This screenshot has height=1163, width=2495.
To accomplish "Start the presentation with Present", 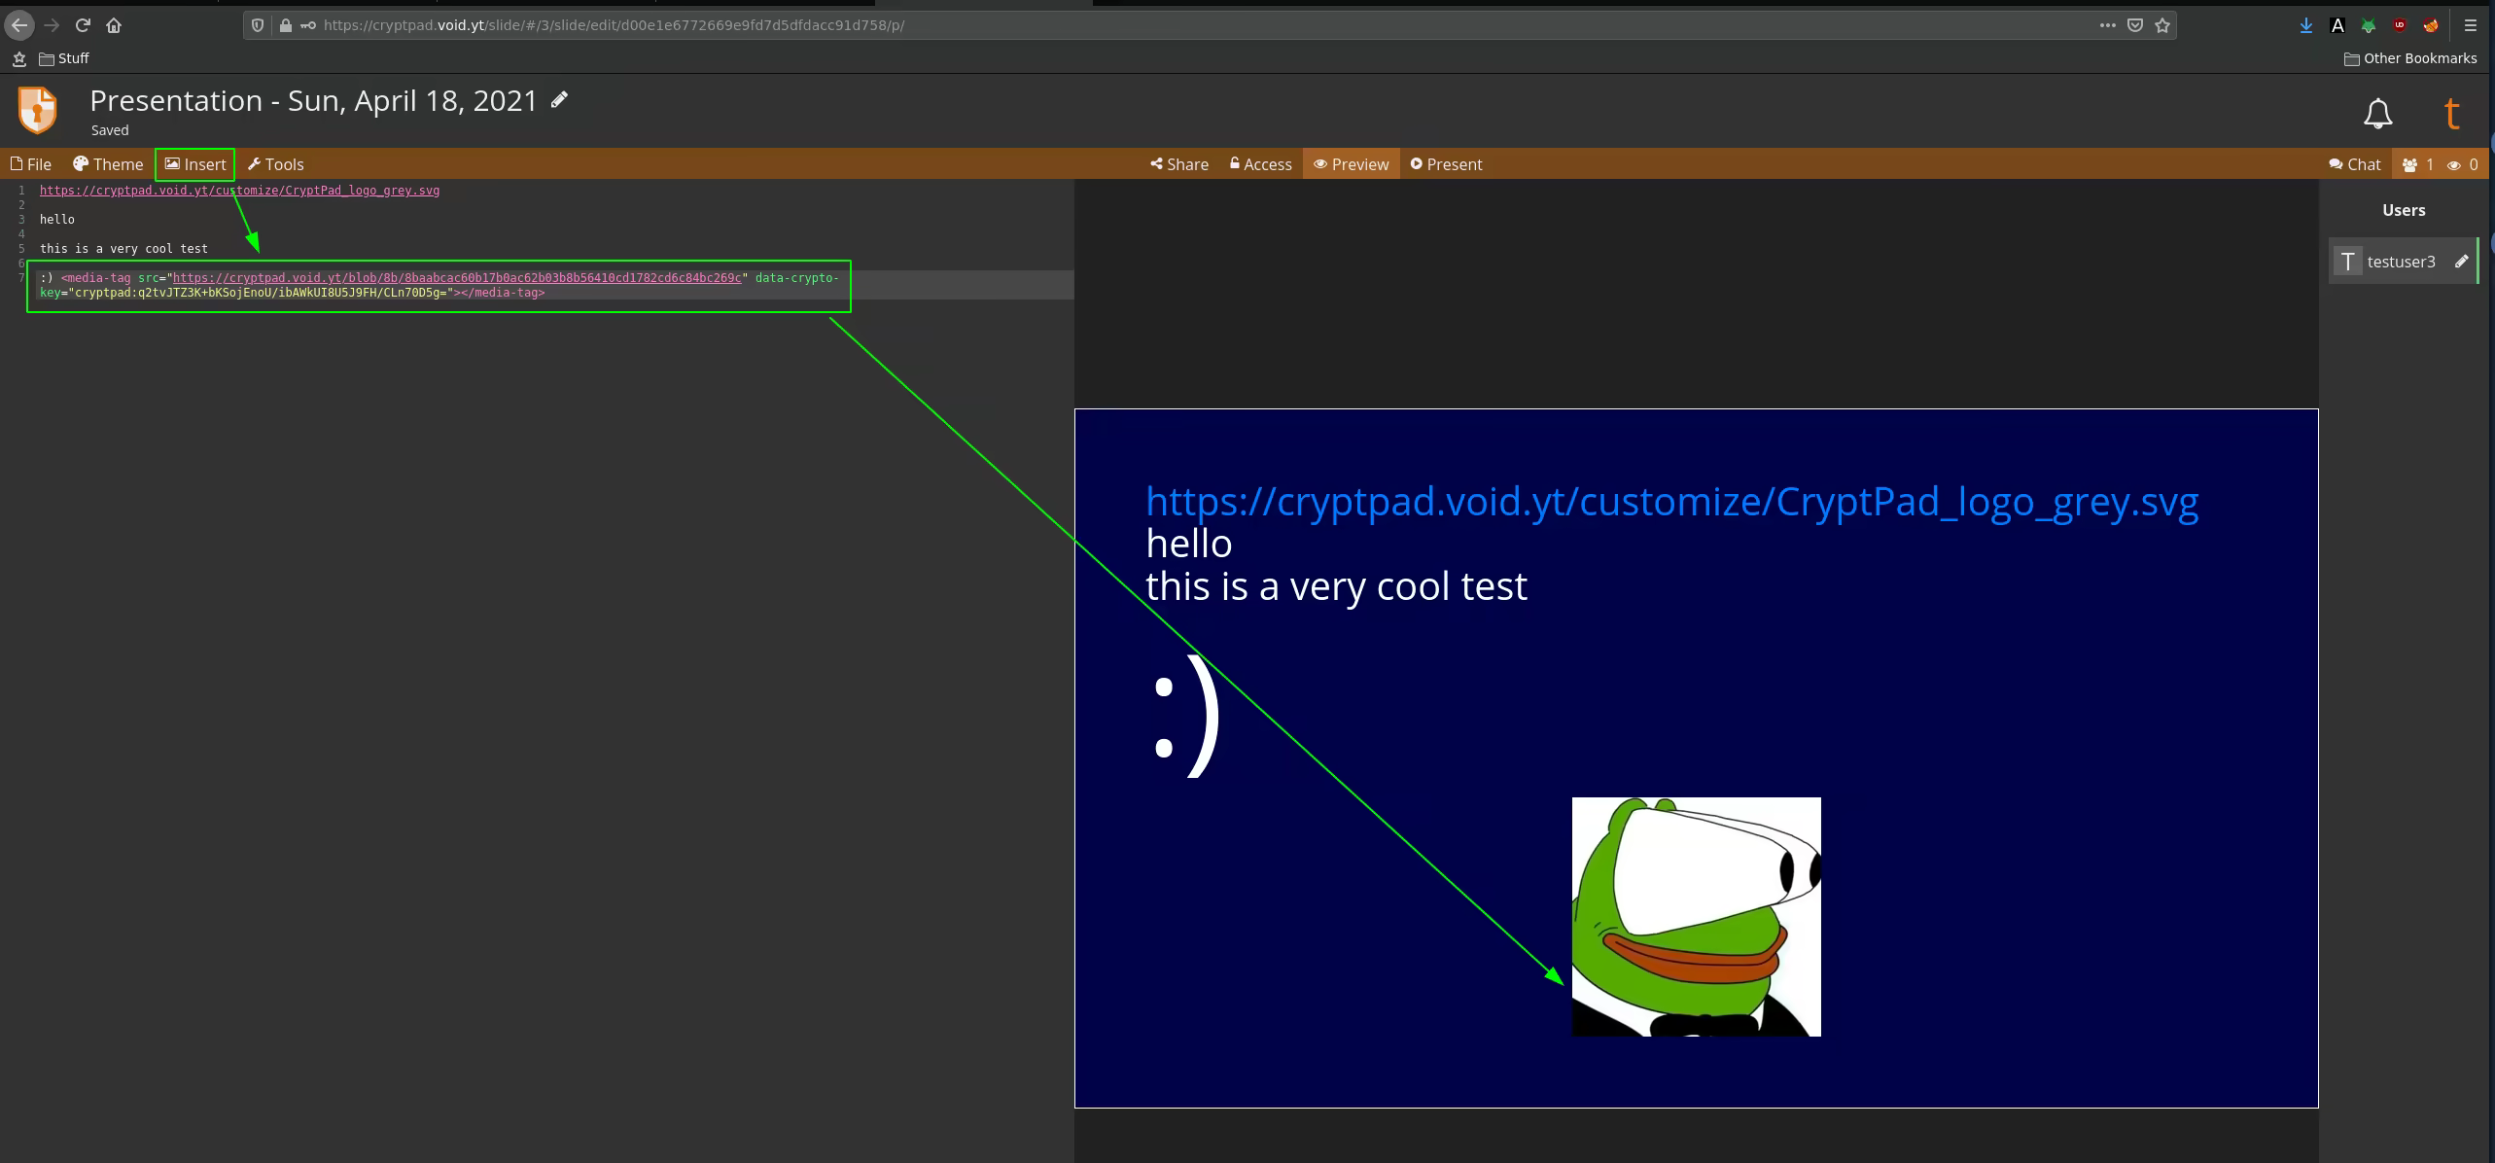I will click(1447, 164).
